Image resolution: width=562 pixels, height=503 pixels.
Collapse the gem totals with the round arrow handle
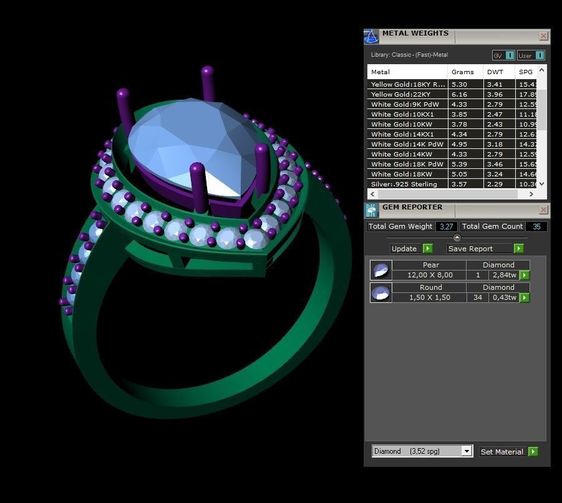[457, 237]
